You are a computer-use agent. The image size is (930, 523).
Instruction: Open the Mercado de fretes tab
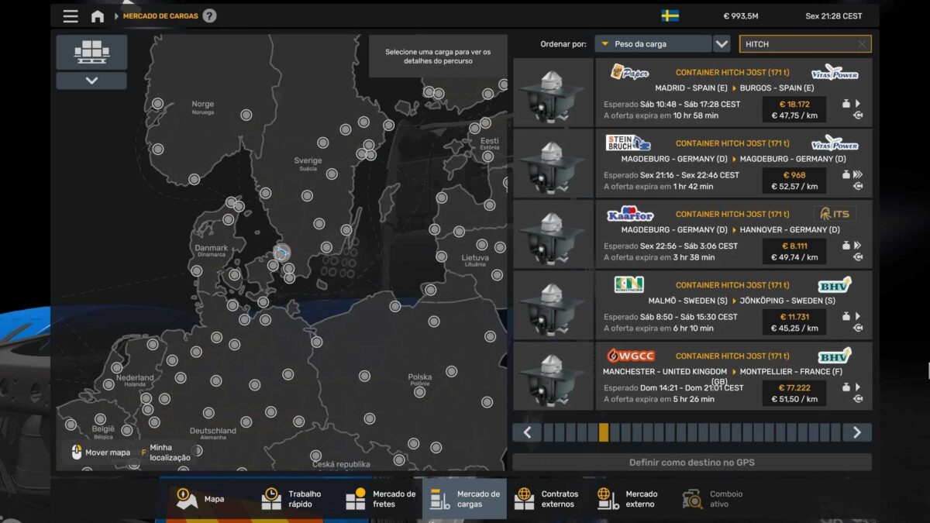click(x=381, y=499)
